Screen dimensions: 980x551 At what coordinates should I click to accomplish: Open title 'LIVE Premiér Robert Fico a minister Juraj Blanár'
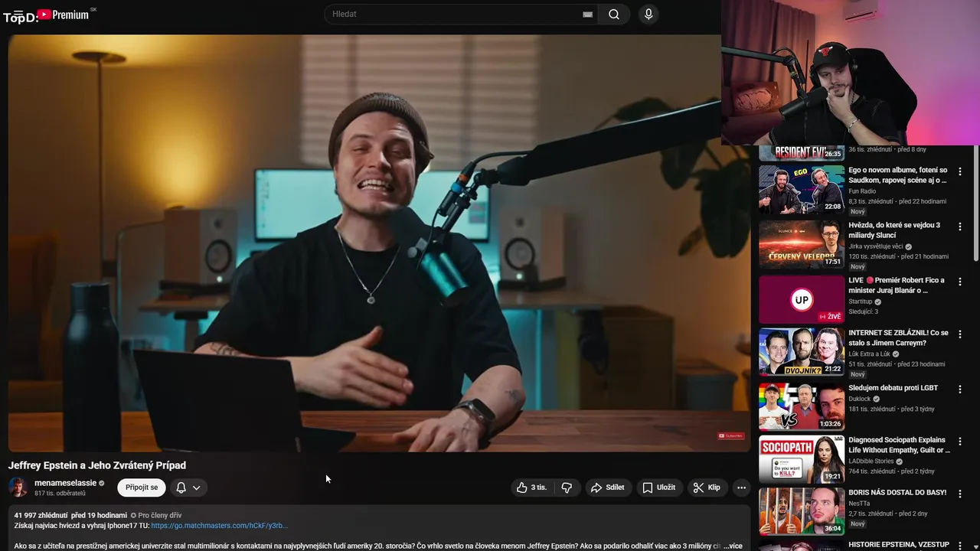pyautogui.click(x=897, y=285)
